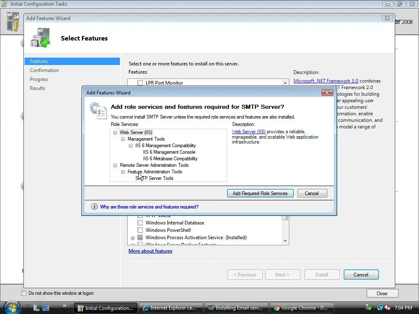Collapse Remote Server Administration Tools node

(x=115, y=165)
